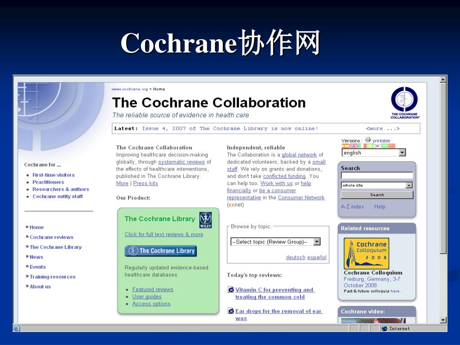The height and width of the screenshot is (345, 460).
Task: Click the Wiley logo in Cochrane Library box
Action: (x=205, y=220)
